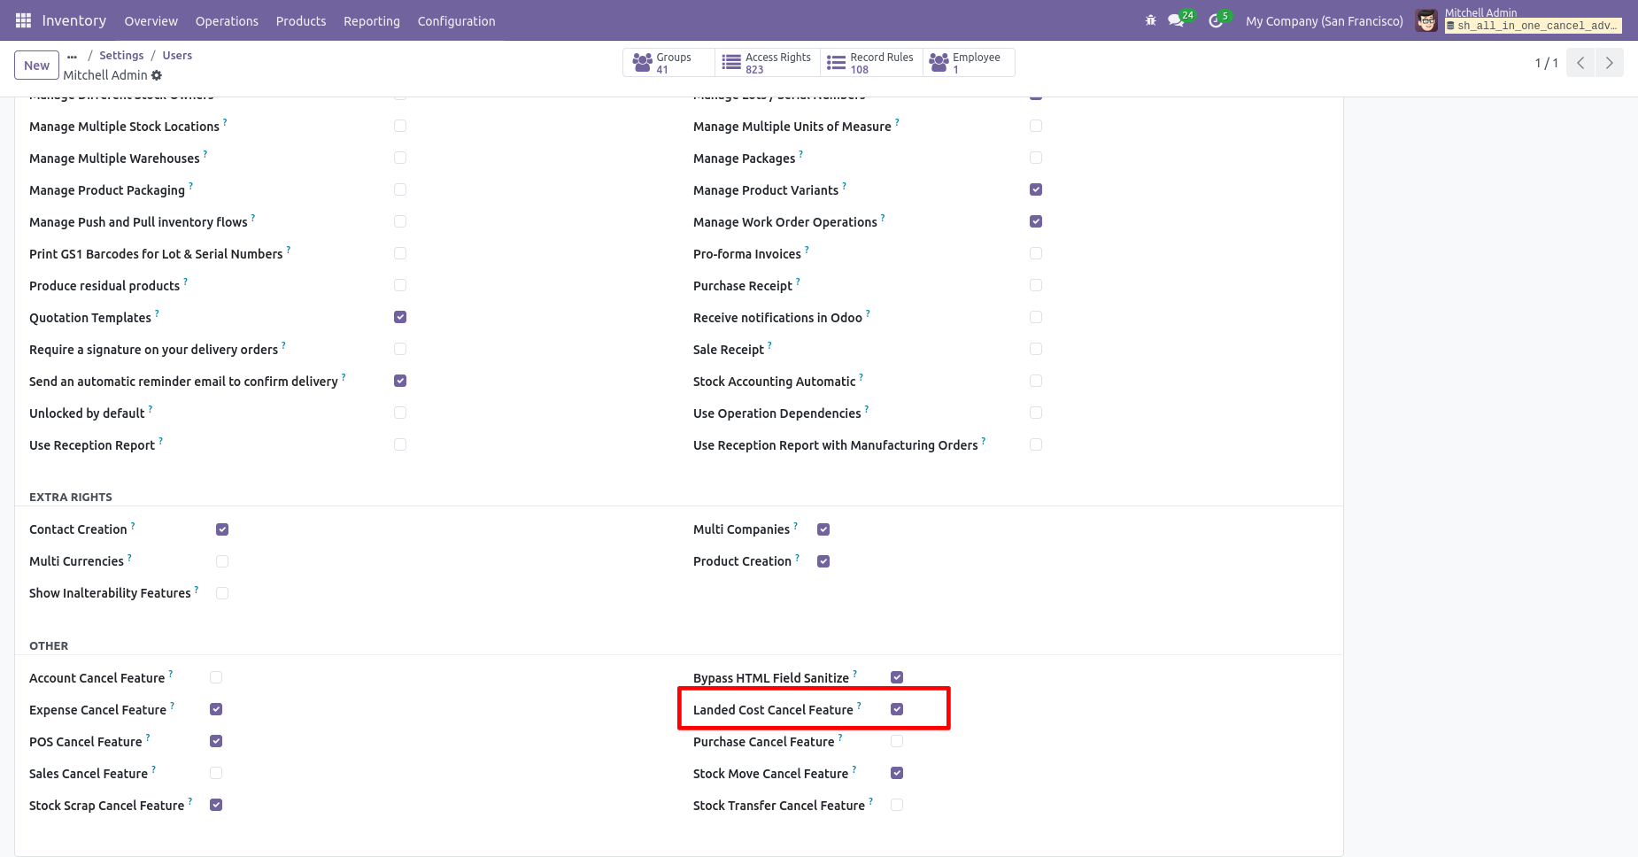This screenshot has height=857, width=1638.
Task: Enable Account Cancel Feature checkbox
Action: click(216, 677)
